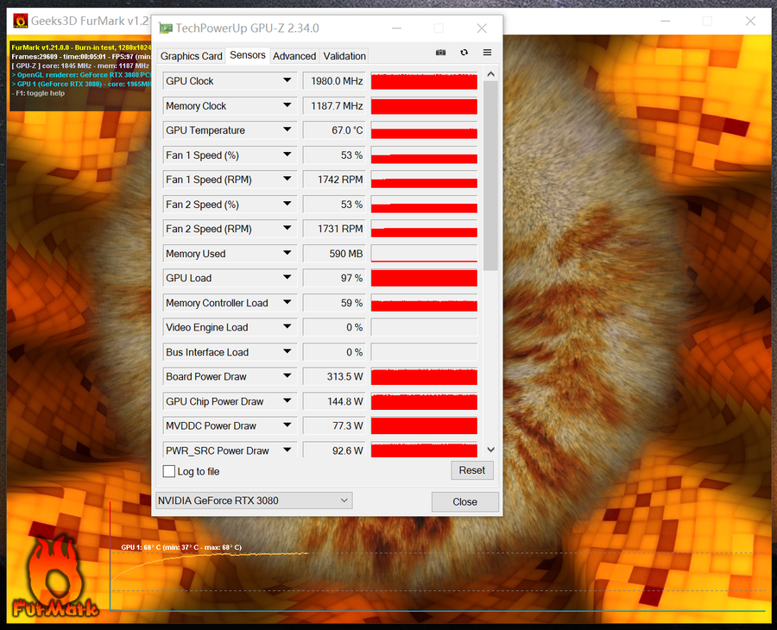This screenshot has width=777, height=630.
Task: Click the Close button at bottom right
Action: click(464, 501)
